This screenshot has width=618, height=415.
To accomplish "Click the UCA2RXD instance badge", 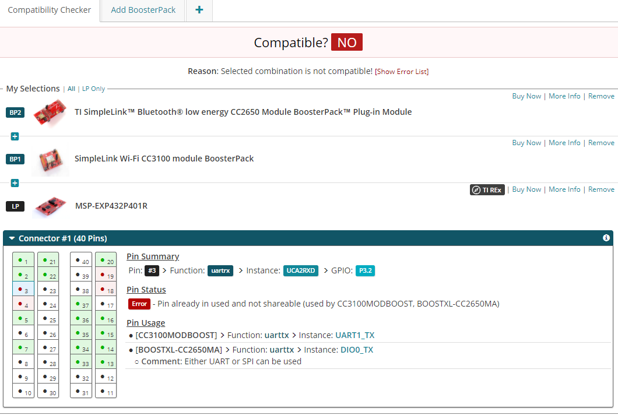I will (301, 271).
